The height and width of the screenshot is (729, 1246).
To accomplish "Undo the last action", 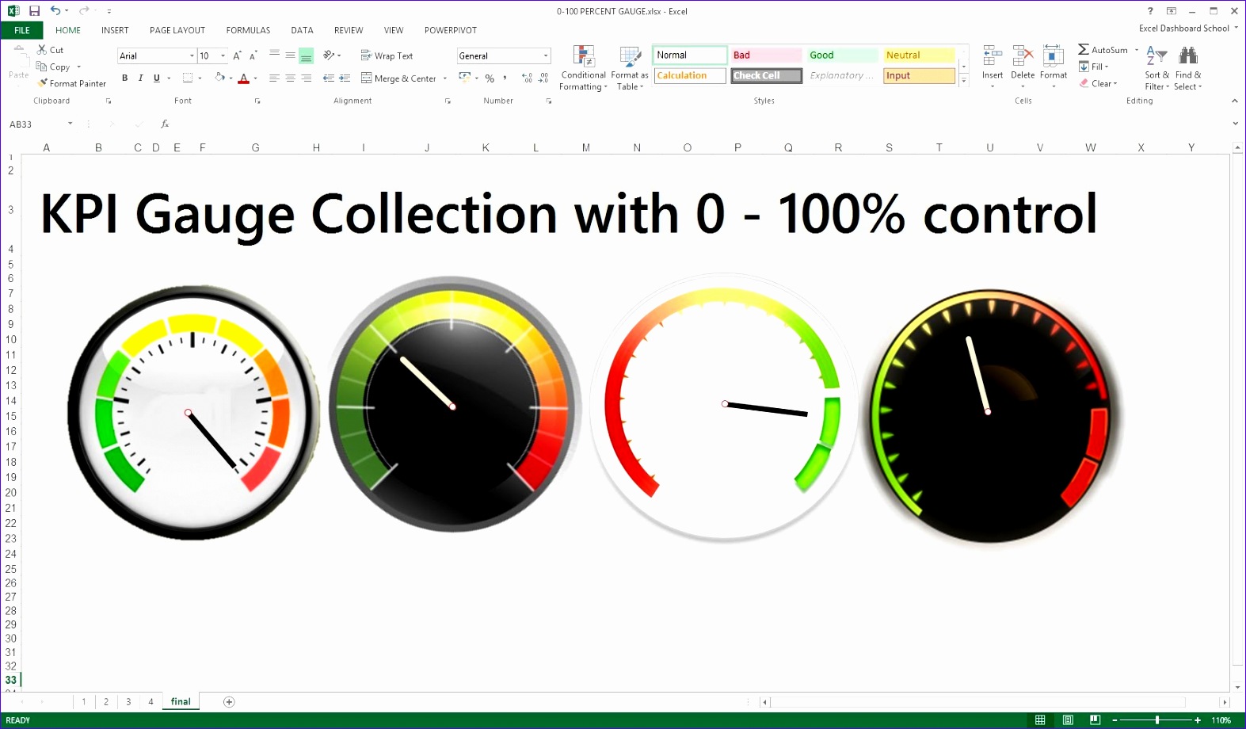I will click(55, 11).
